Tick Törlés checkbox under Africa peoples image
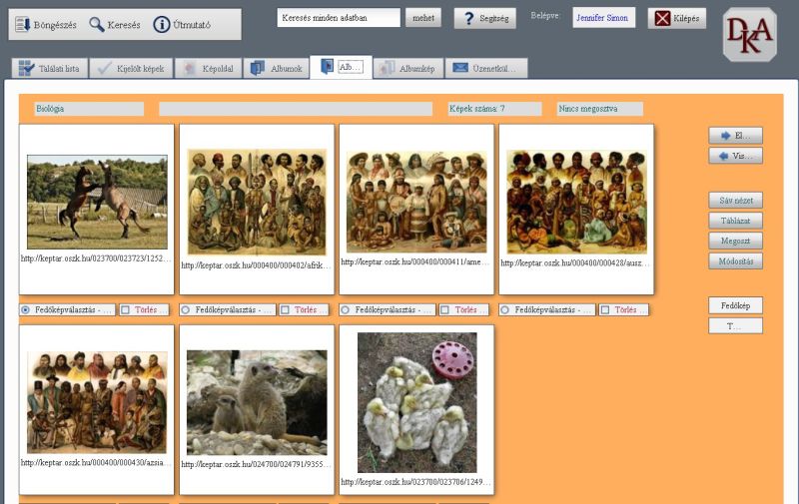This screenshot has width=799, height=504. pos(285,310)
